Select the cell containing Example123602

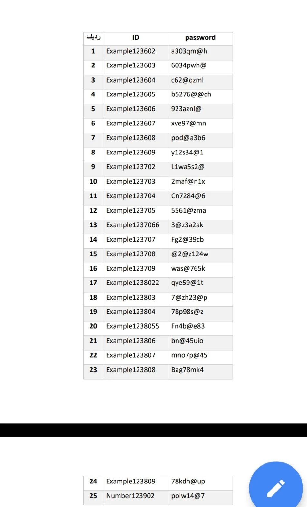(x=131, y=51)
